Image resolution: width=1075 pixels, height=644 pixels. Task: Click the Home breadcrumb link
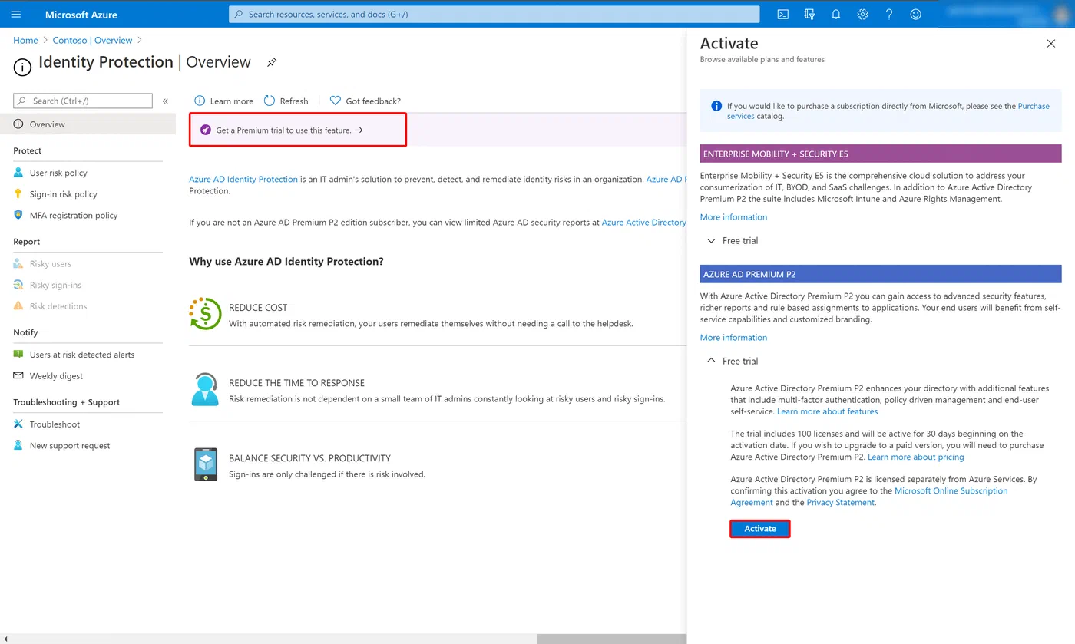[x=25, y=40]
